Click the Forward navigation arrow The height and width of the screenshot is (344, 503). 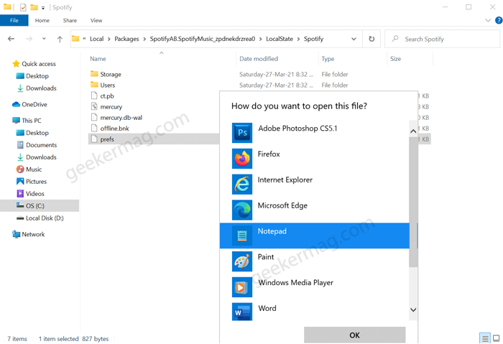coord(29,39)
